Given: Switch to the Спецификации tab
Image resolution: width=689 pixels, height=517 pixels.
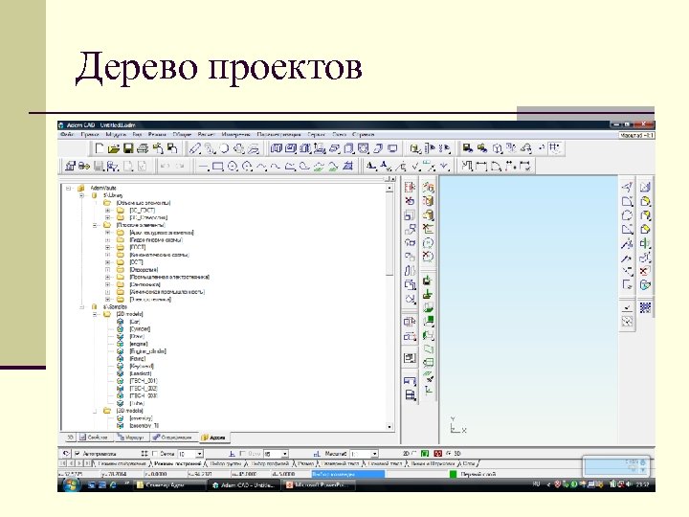Looking at the screenshot, I should pyautogui.click(x=172, y=438).
